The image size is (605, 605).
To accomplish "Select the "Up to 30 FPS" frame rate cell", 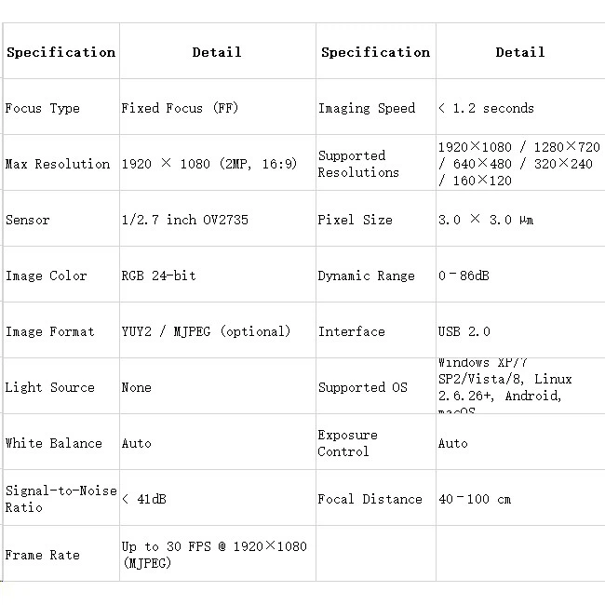I will click(x=214, y=554).
